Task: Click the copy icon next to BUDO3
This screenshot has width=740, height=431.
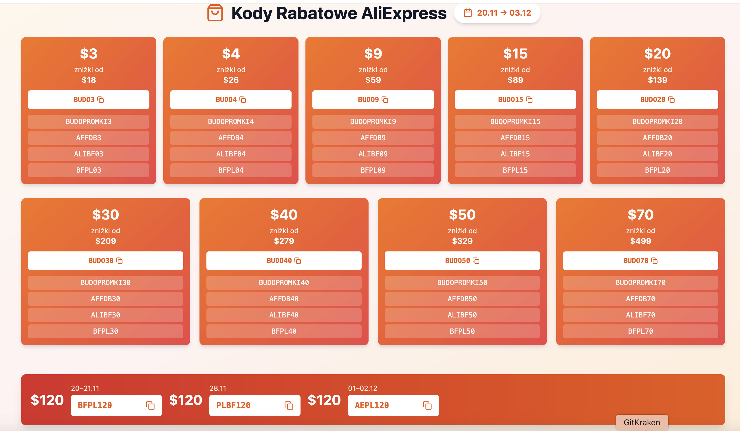Action: tap(101, 100)
